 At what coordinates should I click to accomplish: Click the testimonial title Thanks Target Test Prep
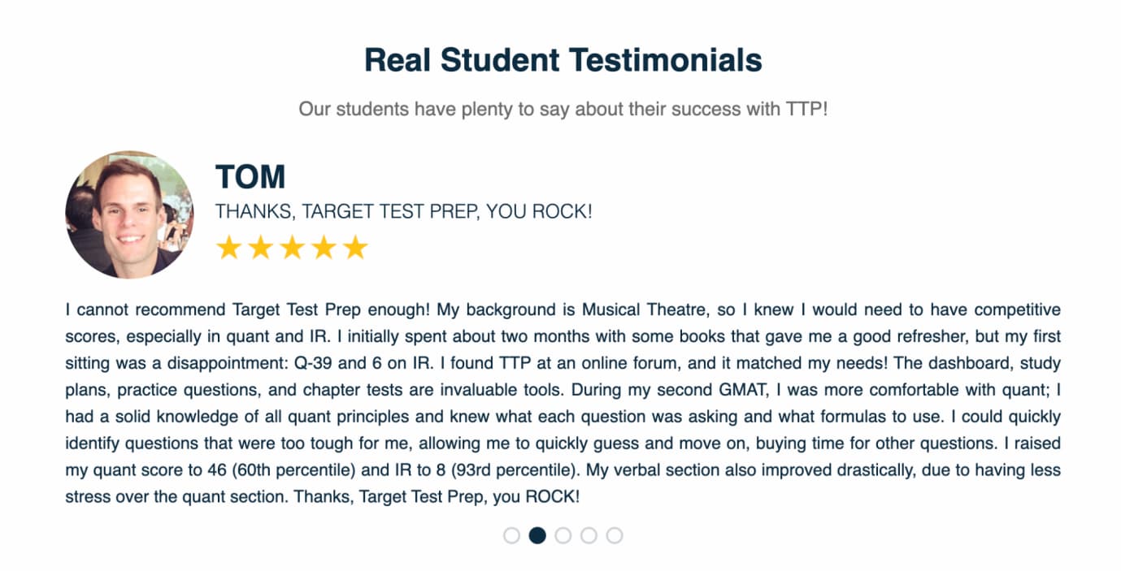tap(404, 210)
